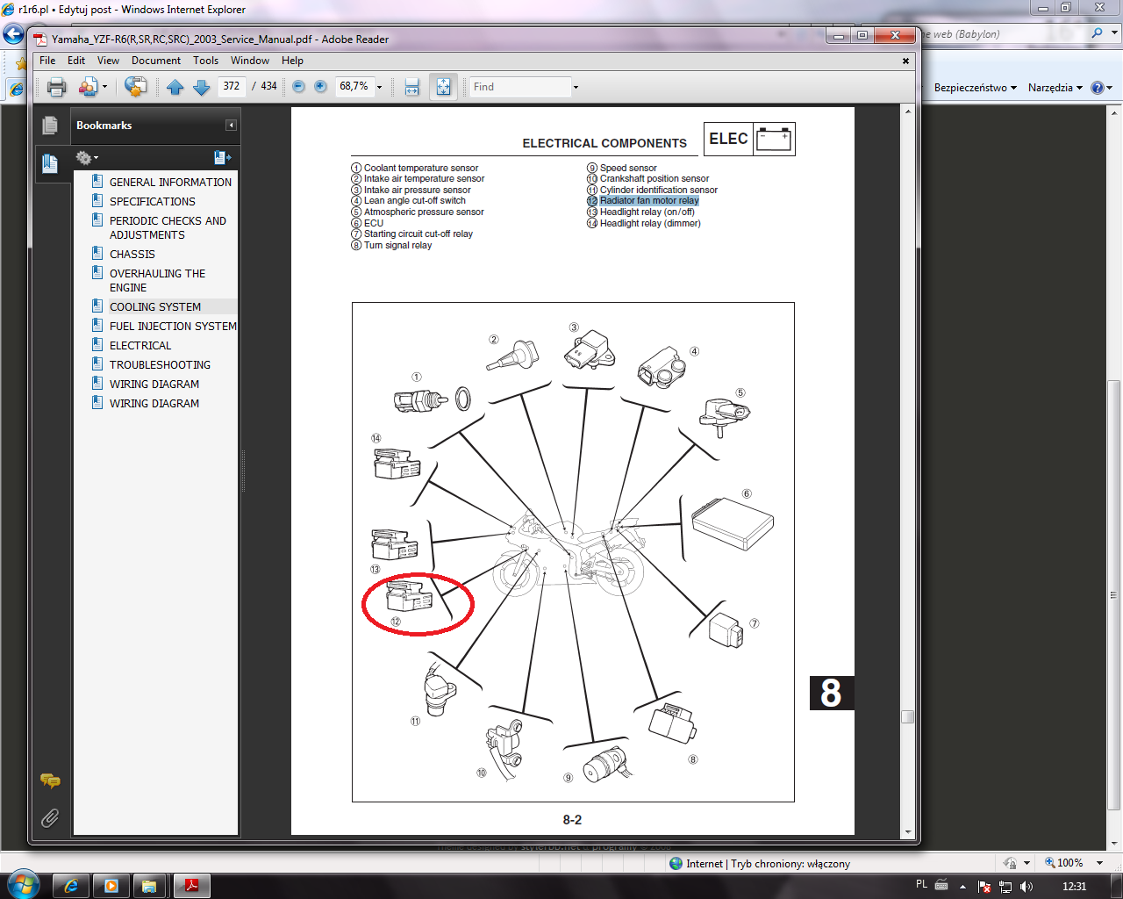1123x899 pixels.
Task: Click the document vertical scrollbar thumb
Action: (x=907, y=716)
